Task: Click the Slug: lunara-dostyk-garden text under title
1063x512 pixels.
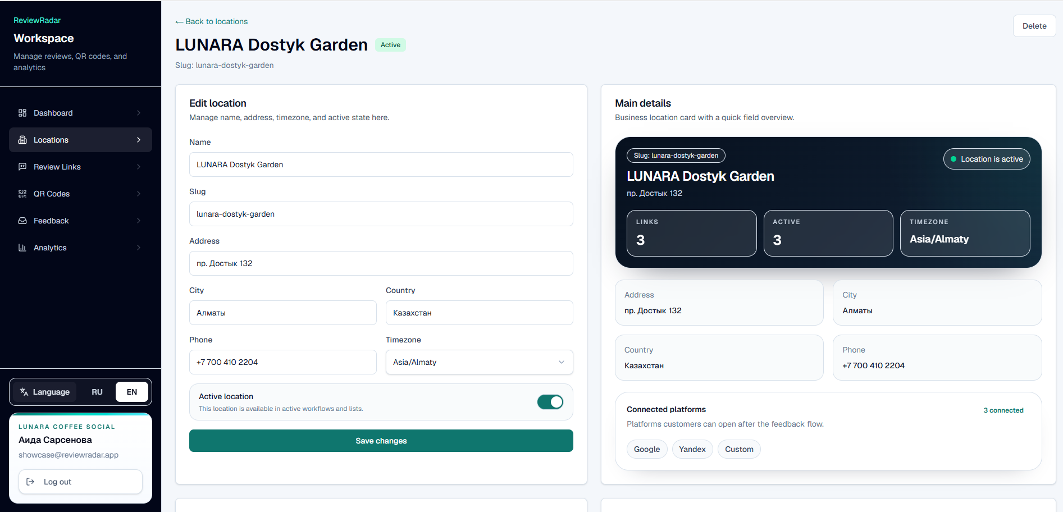Action: tap(225, 65)
